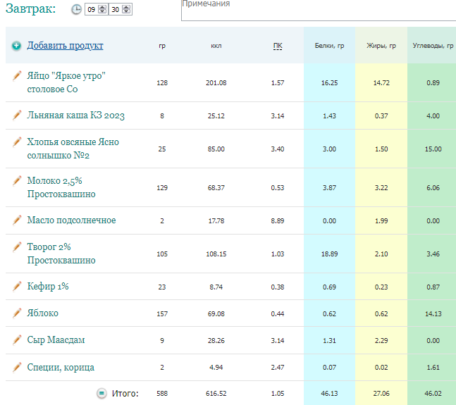Click the pencil icon beside Яблоко

pos(17,313)
